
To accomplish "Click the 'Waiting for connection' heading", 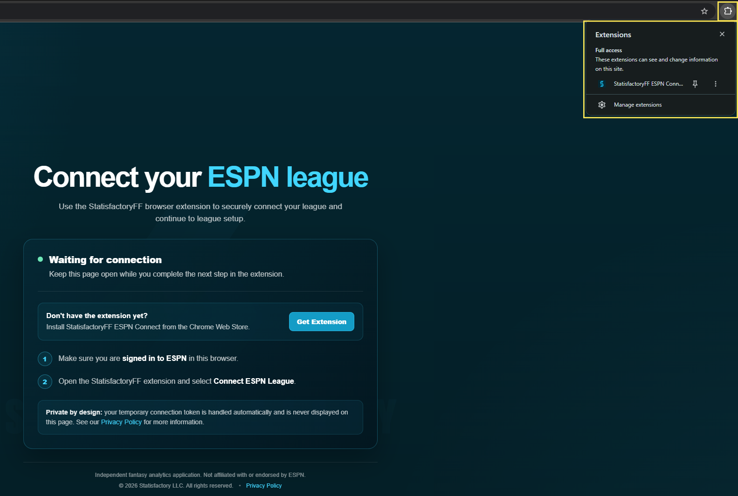I will tap(105, 260).
